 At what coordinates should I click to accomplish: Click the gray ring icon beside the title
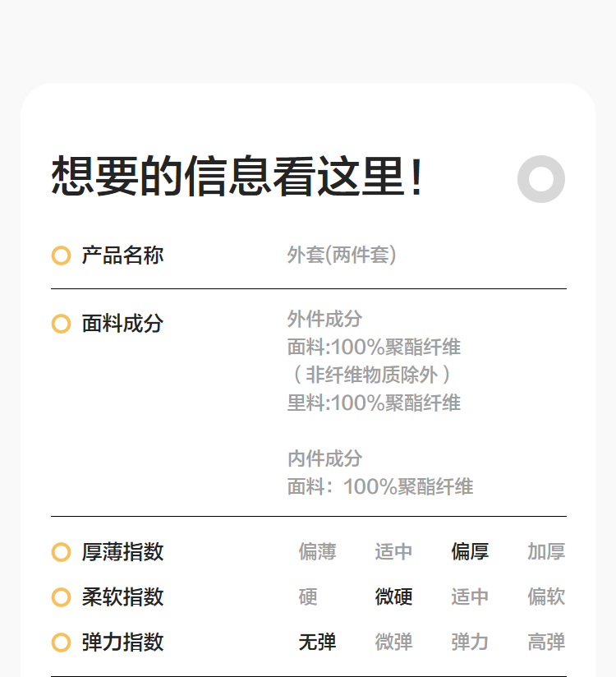pos(541,179)
